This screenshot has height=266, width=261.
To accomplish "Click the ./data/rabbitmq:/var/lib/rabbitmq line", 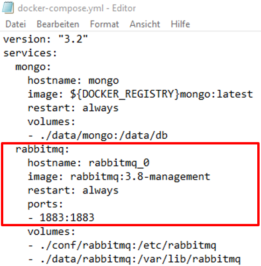I will [x=134, y=259].
